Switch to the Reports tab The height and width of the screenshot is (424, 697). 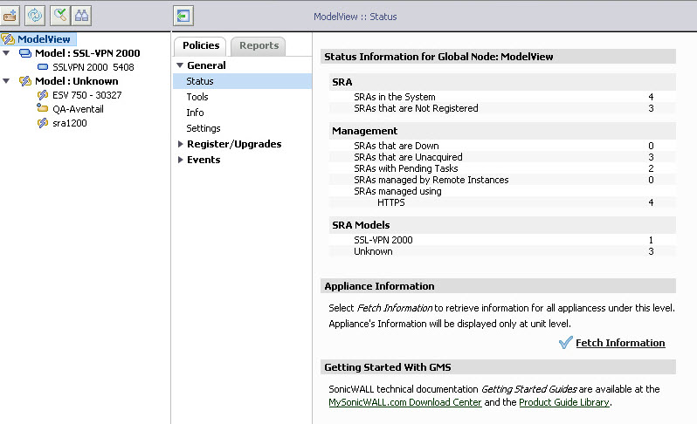click(x=259, y=45)
